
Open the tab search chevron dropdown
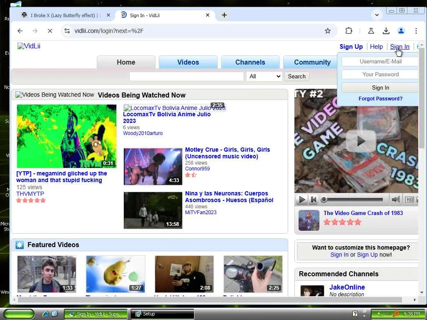click(377, 15)
